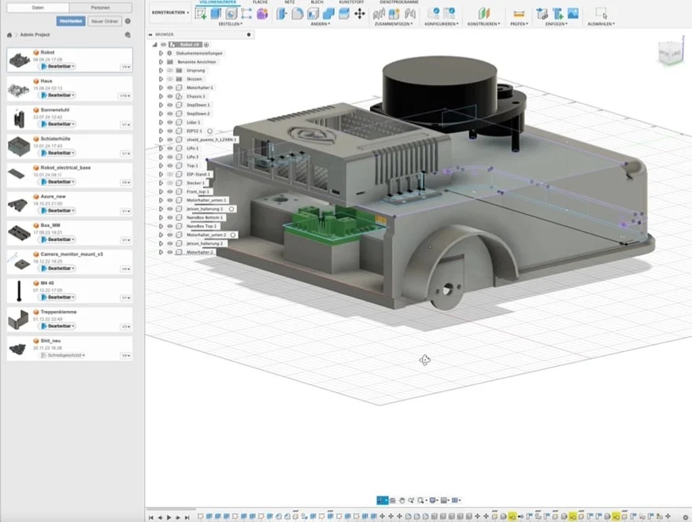Open the Sonnenstuhl design thumbnail
Viewport: 692px width, 522px height.
19,118
